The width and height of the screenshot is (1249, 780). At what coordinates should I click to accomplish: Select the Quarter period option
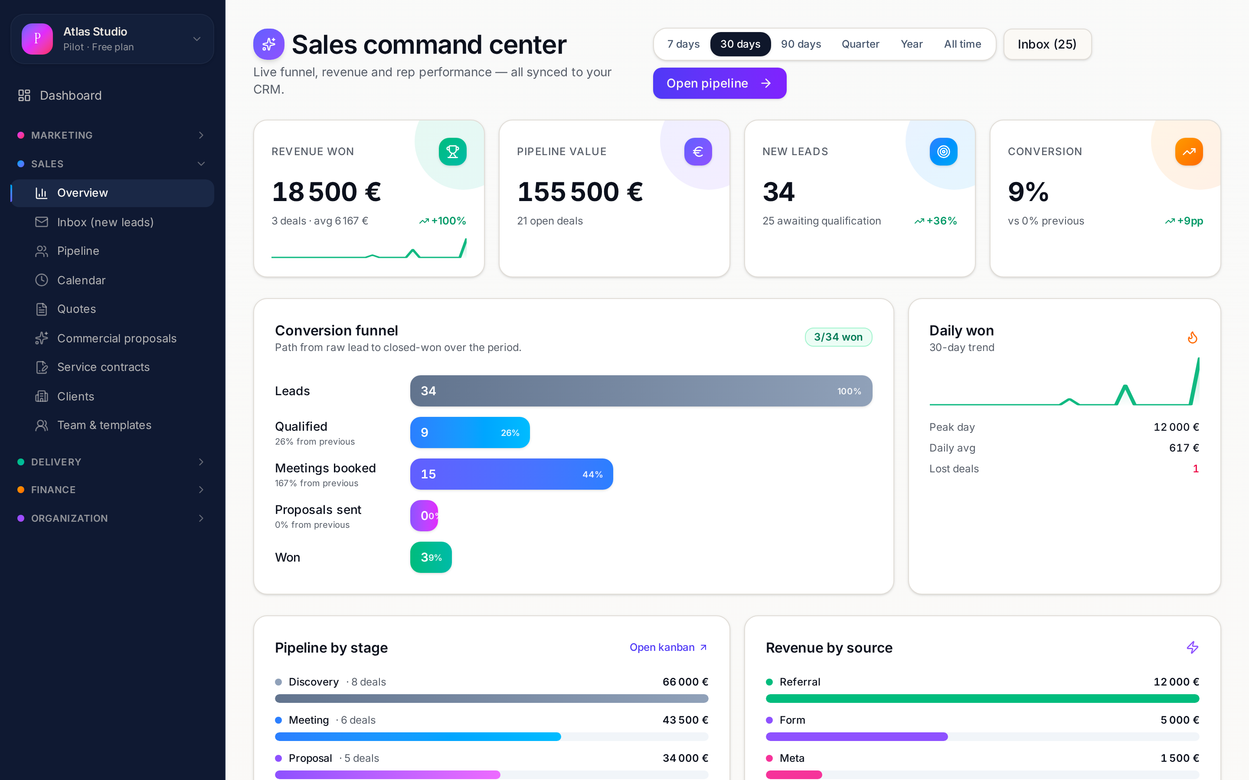[860, 44]
